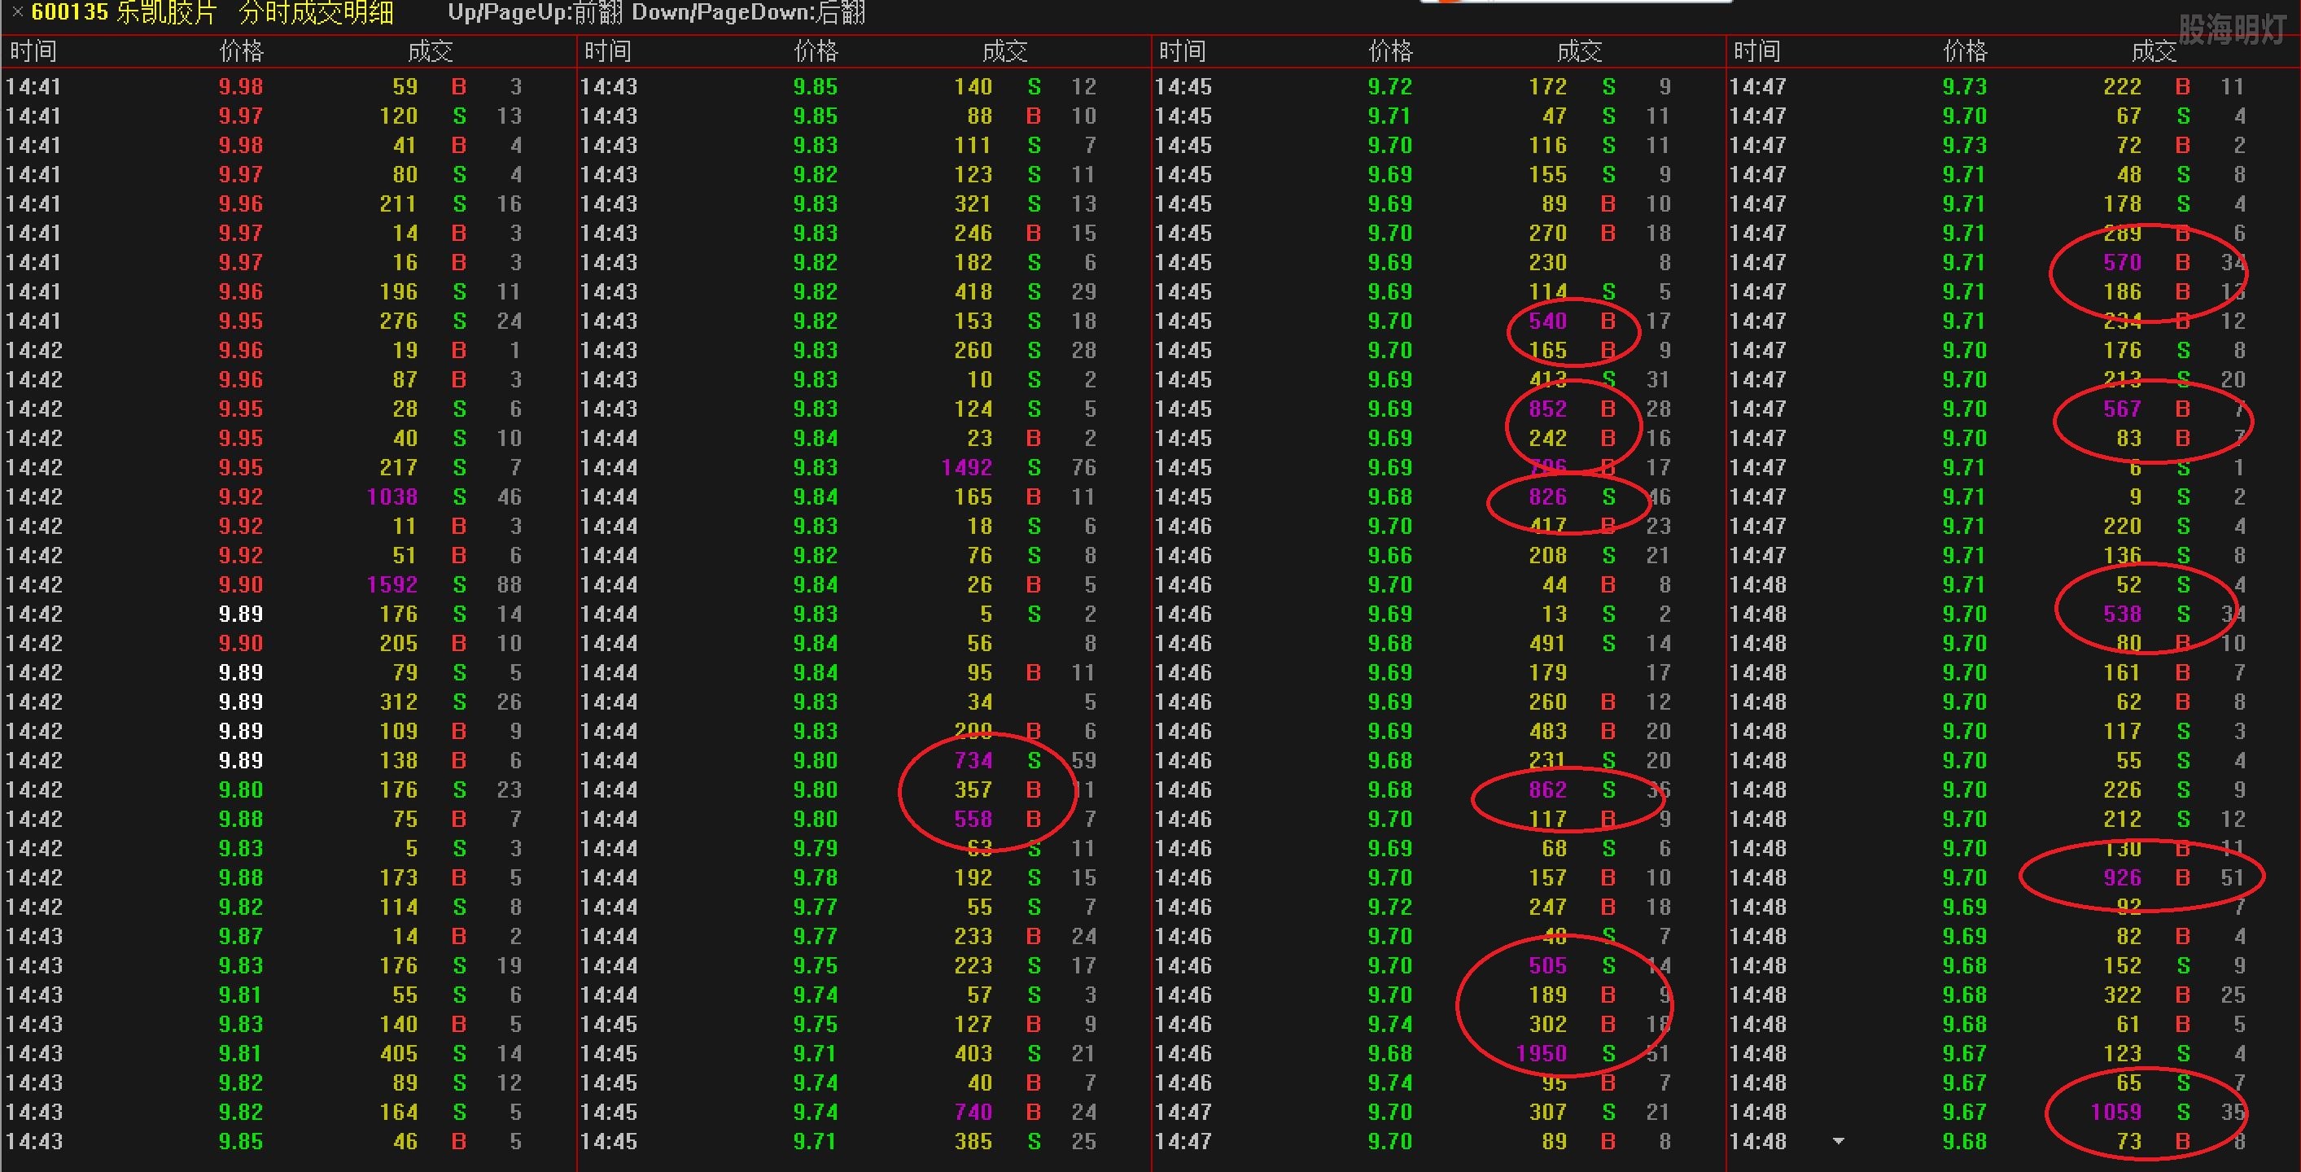Viewport: 2301px width, 1172px height.
Task: Click the first column's 价格 header
Action: click(x=242, y=52)
